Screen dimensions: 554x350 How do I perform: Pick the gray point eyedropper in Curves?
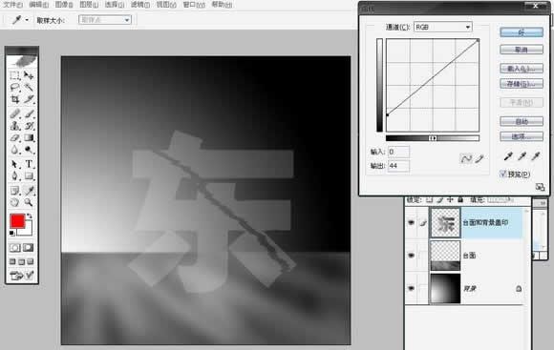pos(522,156)
